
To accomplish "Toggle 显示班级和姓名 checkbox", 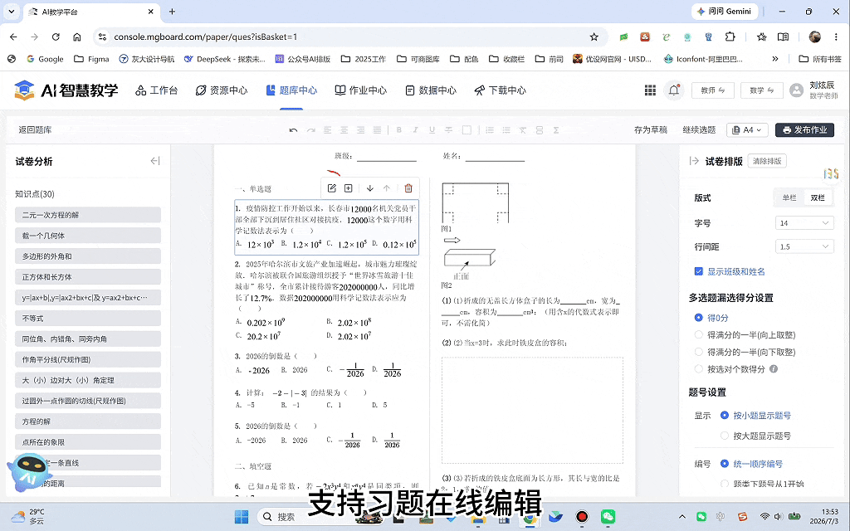I will [699, 271].
